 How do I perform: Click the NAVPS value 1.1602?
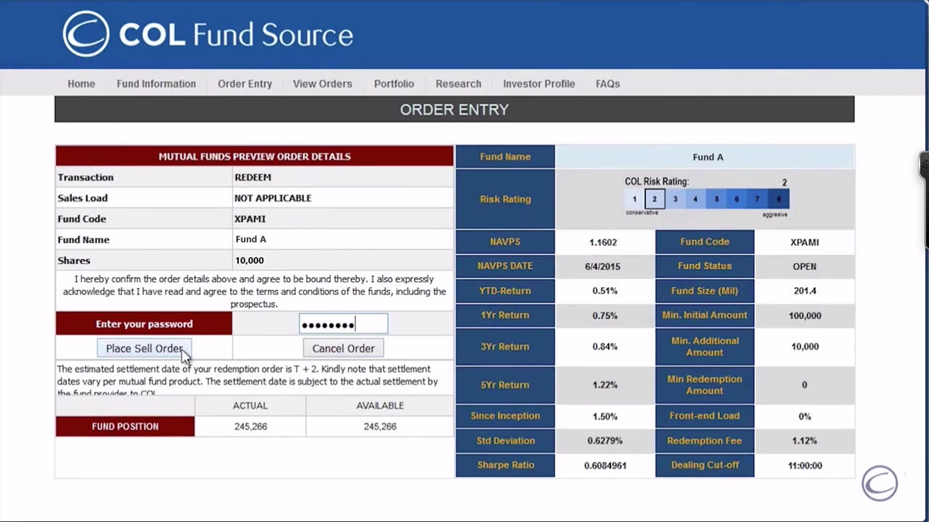(x=603, y=242)
